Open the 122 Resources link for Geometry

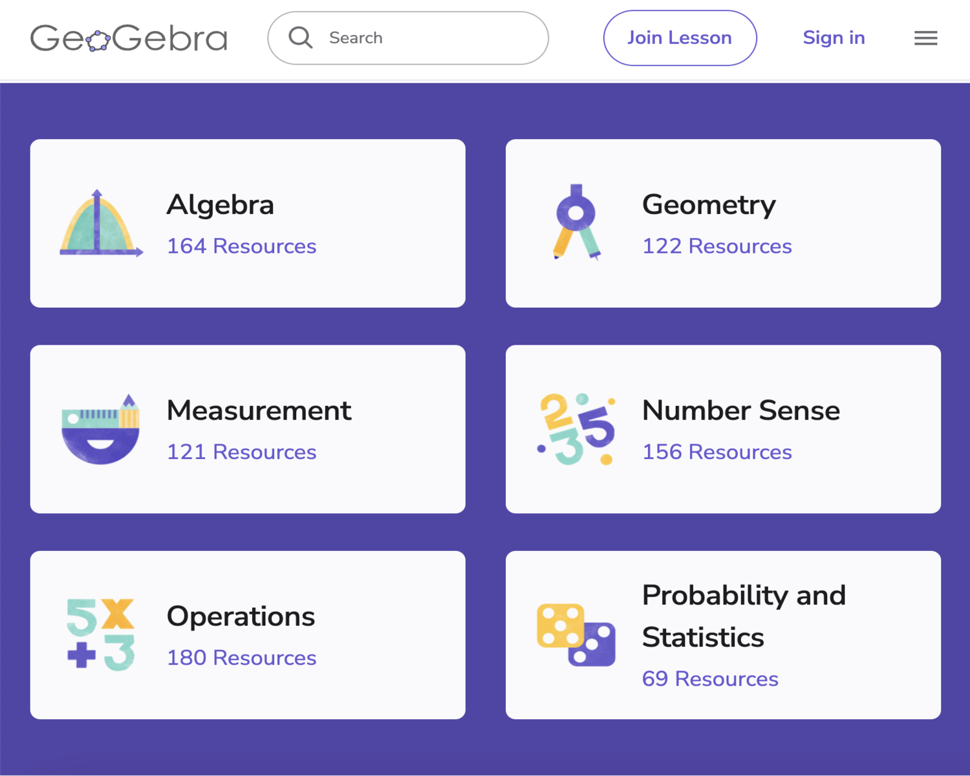pos(717,246)
